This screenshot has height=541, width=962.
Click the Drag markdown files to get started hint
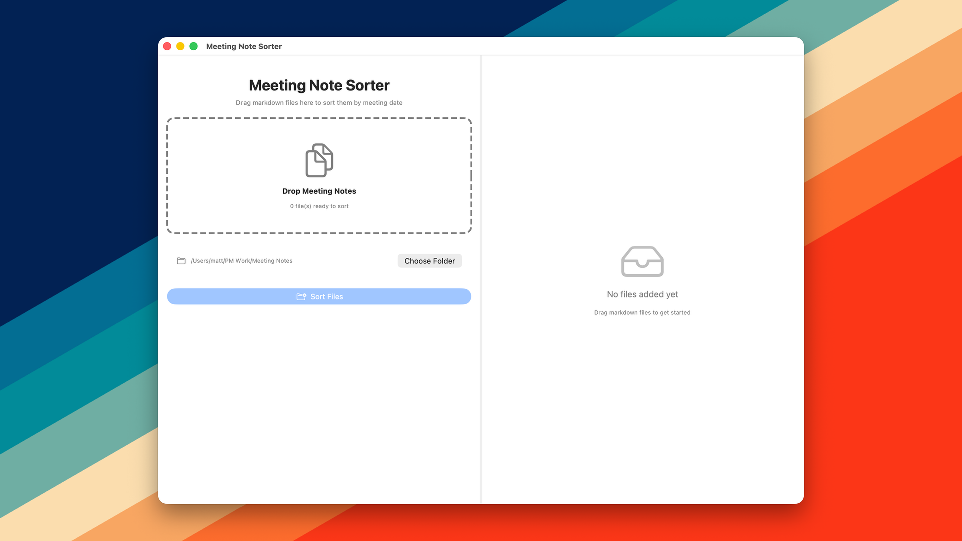(642, 312)
